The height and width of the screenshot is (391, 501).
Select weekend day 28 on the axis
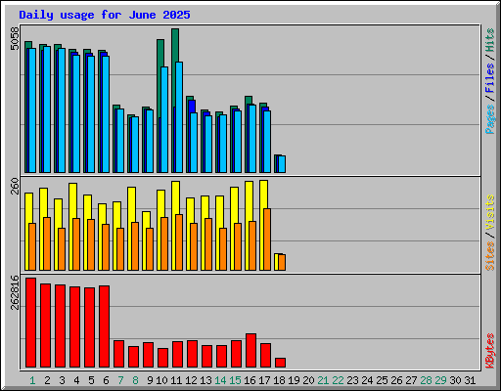(x=426, y=380)
